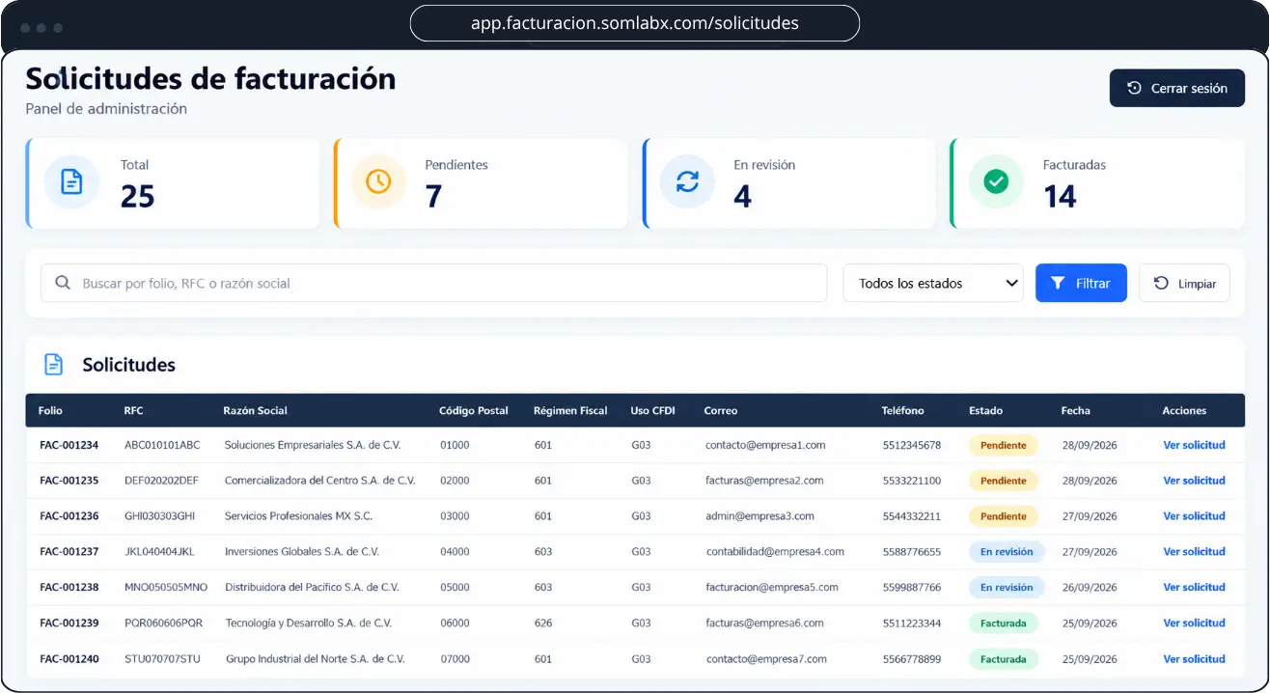
Task: Click the Solicitudes section document icon
Action: tap(54, 365)
